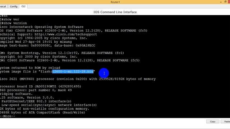Minimize the Router1 window
Viewport: 230px width, 129px height.
(x=221, y=2)
